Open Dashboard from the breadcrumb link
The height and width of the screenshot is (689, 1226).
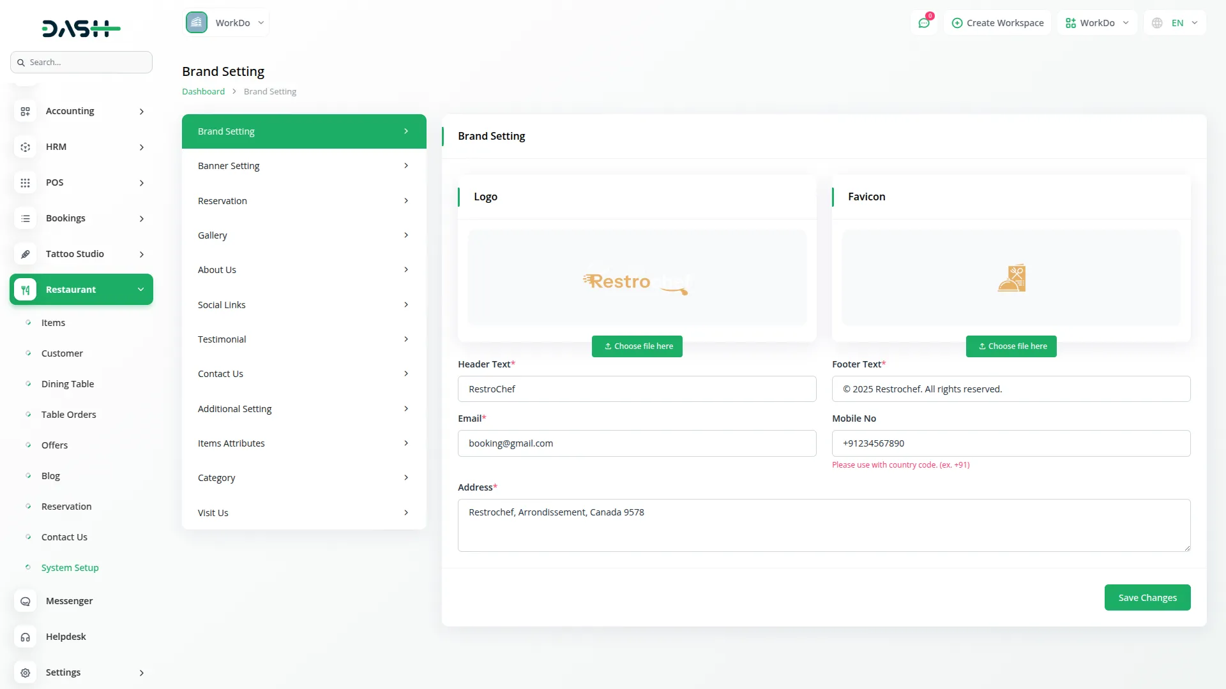(x=202, y=91)
